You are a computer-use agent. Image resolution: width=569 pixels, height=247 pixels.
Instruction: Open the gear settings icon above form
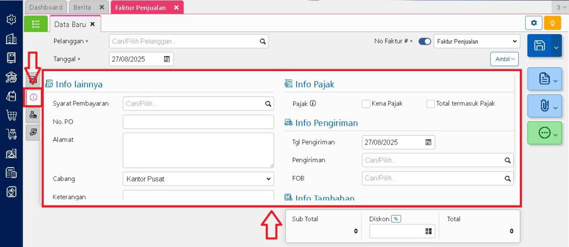tap(534, 23)
